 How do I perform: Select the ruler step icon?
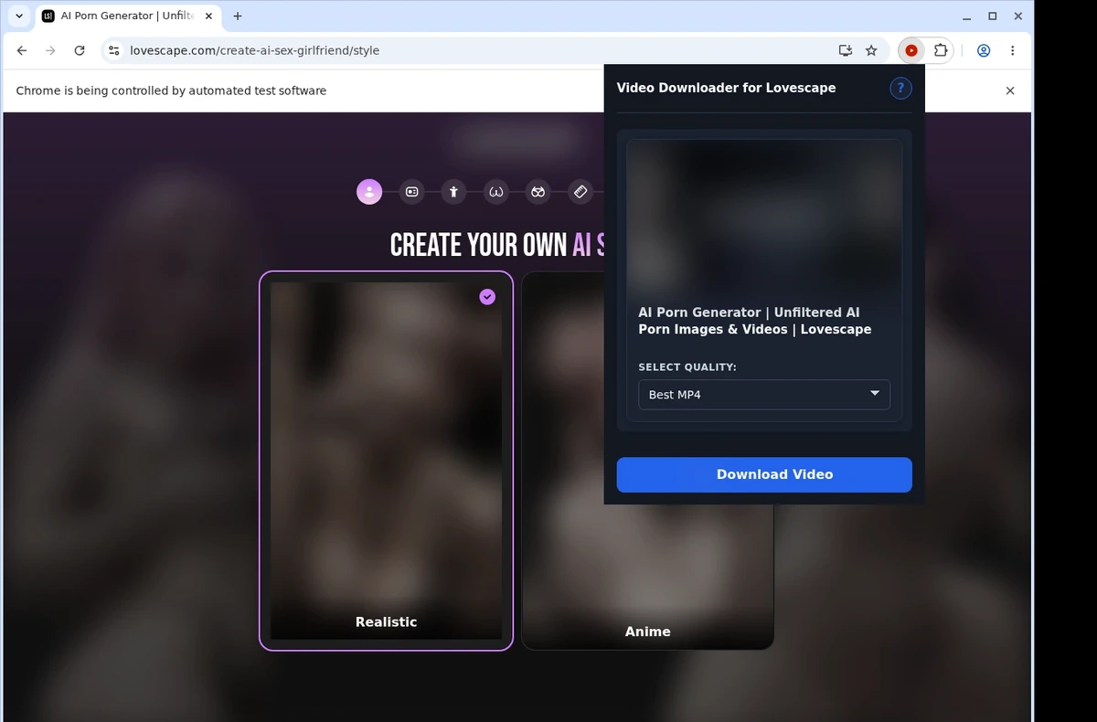pyautogui.click(x=580, y=192)
